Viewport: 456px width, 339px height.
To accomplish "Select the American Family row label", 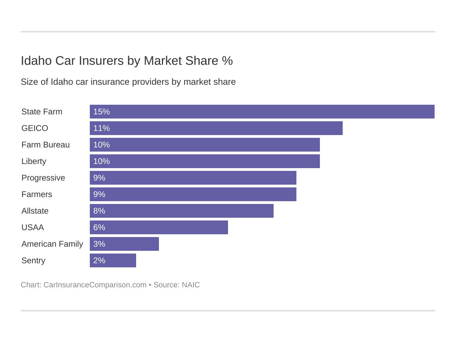I will point(52,244).
